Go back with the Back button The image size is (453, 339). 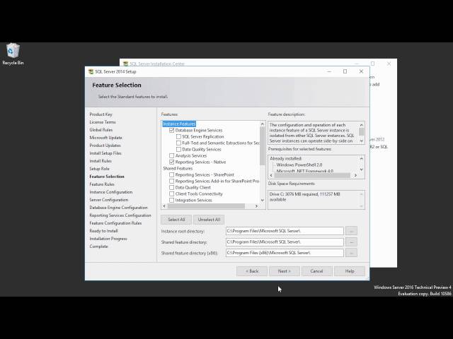(252, 271)
